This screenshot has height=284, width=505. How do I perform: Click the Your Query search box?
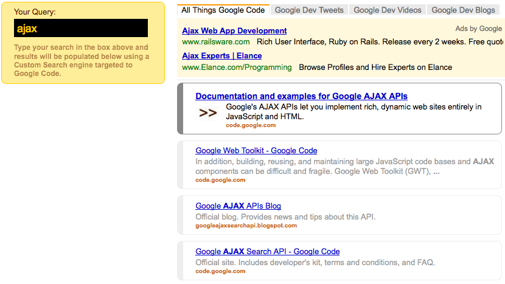pyautogui.click(x=81, y=28)
